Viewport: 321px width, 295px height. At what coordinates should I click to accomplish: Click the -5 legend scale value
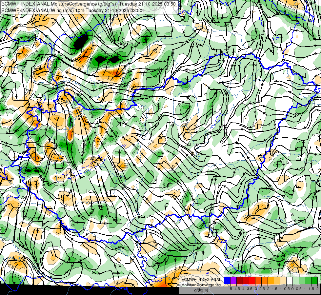[230, 289]
